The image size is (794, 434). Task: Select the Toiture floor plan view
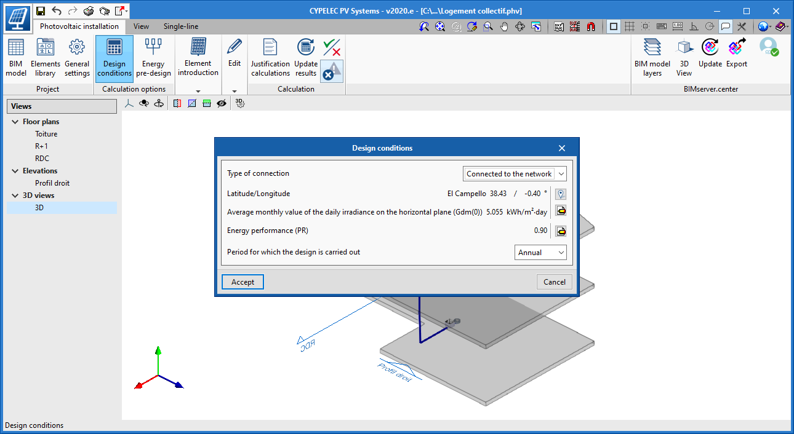click(46, 134)
